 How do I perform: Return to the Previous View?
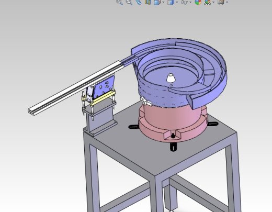(139, 2)
